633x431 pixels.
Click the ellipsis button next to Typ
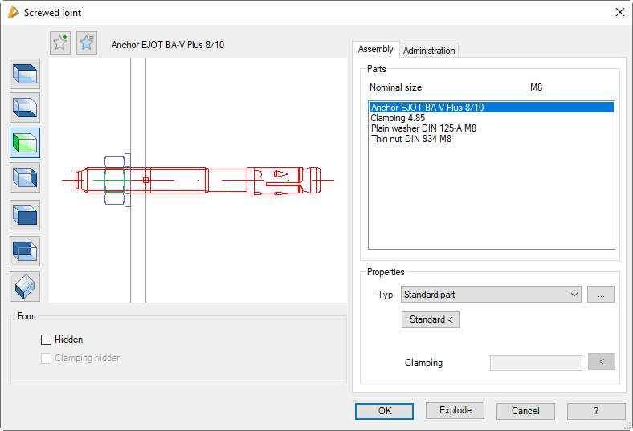coord(600,295)
